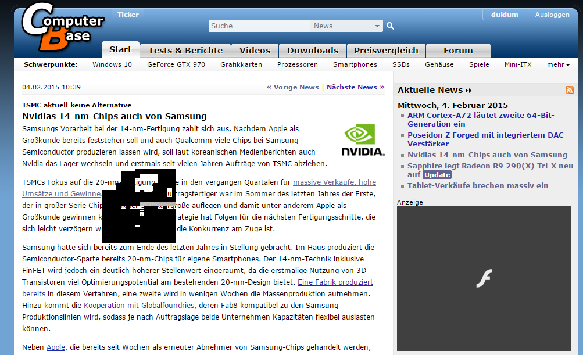Open the Tests & Berichte tab
Image resolution: width=583 pixels, height=355 pixels.
185,50
